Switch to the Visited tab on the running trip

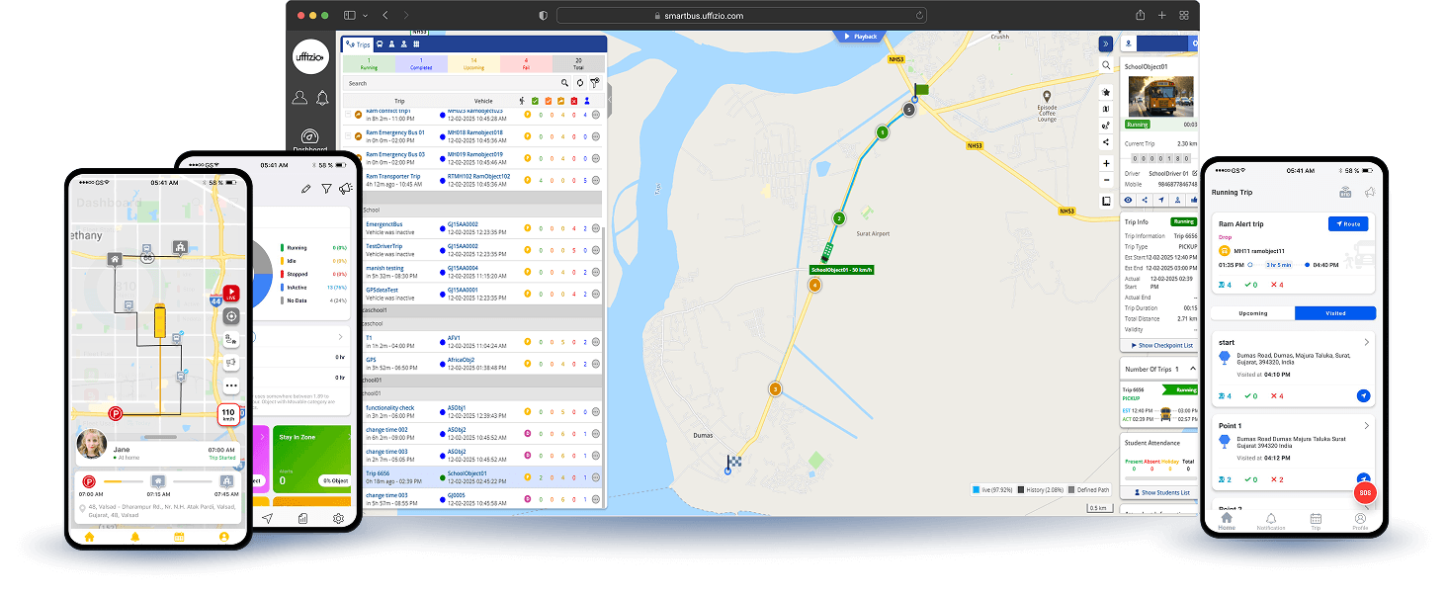(1334, 312)
